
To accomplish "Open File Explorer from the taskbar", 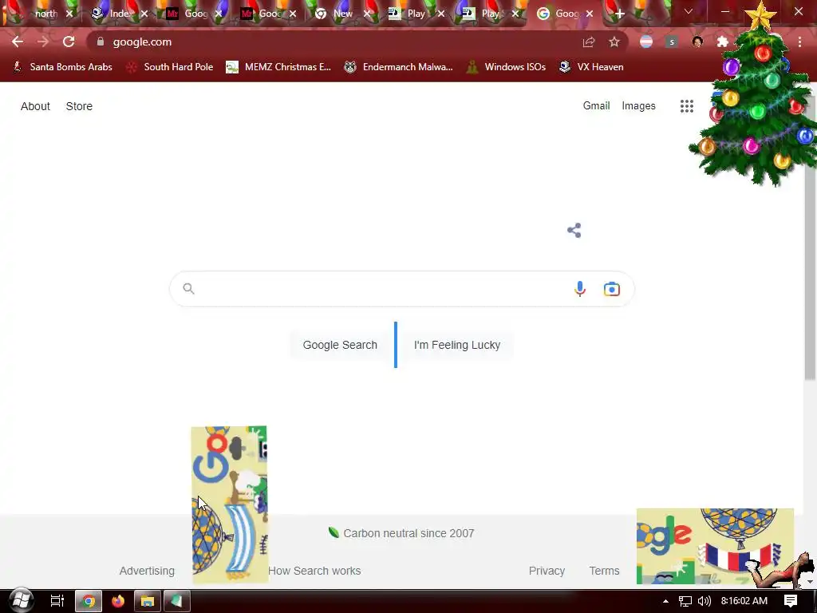I will click(148, 601).
